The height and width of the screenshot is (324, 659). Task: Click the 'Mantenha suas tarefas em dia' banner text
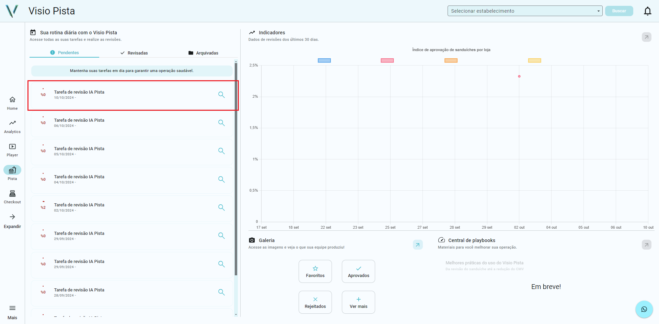(x=132, y=71)
